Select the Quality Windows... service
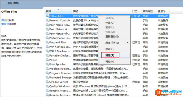 pyautogui.click(x=60, y=86)
